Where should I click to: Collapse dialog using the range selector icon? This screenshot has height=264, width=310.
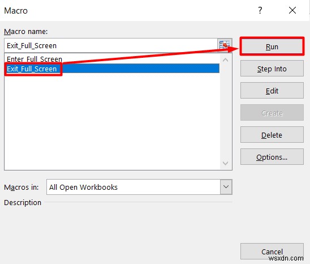pyautogui.click(x=225, y=45)
